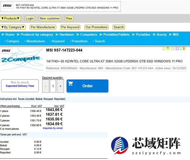The width and height of the screenshot is (190, 160).
Task: Open the Products by category breadcrumb
Action: (x=37, y=35)
